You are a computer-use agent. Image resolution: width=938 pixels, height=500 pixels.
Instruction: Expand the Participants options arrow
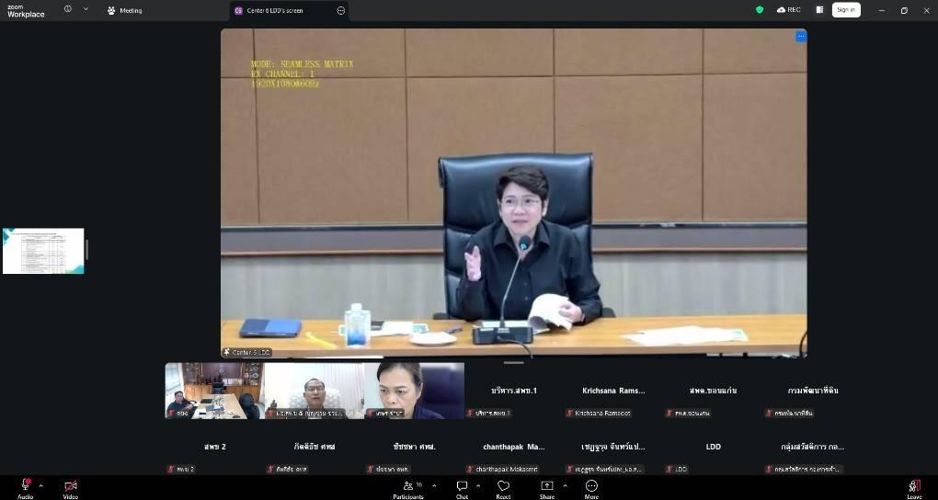click(434, 484)
